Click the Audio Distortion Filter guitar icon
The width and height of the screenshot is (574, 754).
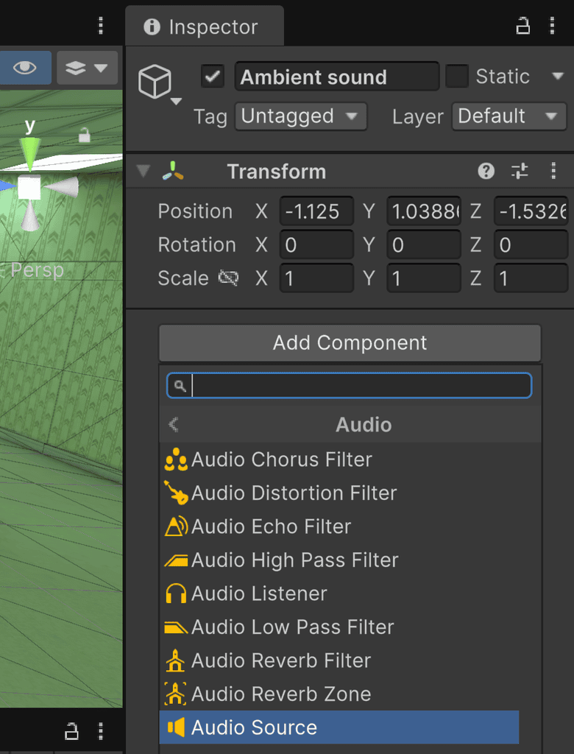coord(175,493)
